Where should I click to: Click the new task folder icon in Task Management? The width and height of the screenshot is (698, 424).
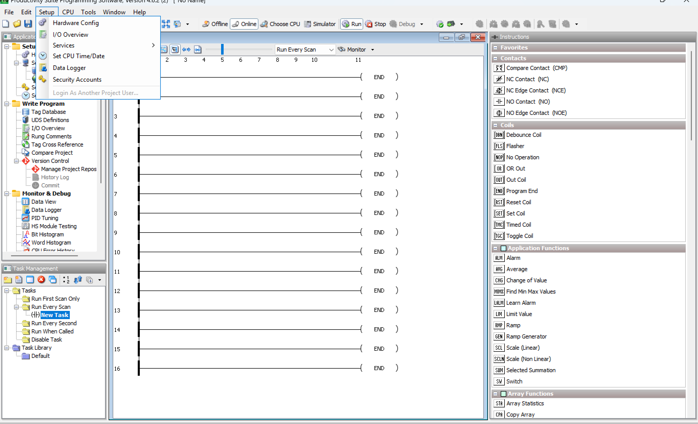point(8,280)
